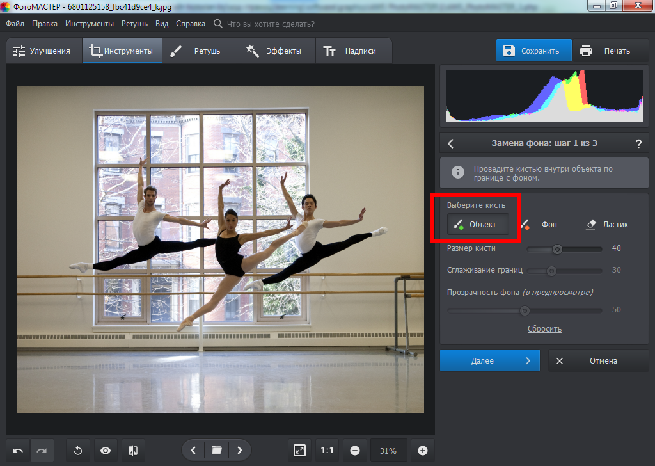The width and height of the screenshot is (655, 466).
Task: Switch to the Эффекты tab
Action: (276, 51)
